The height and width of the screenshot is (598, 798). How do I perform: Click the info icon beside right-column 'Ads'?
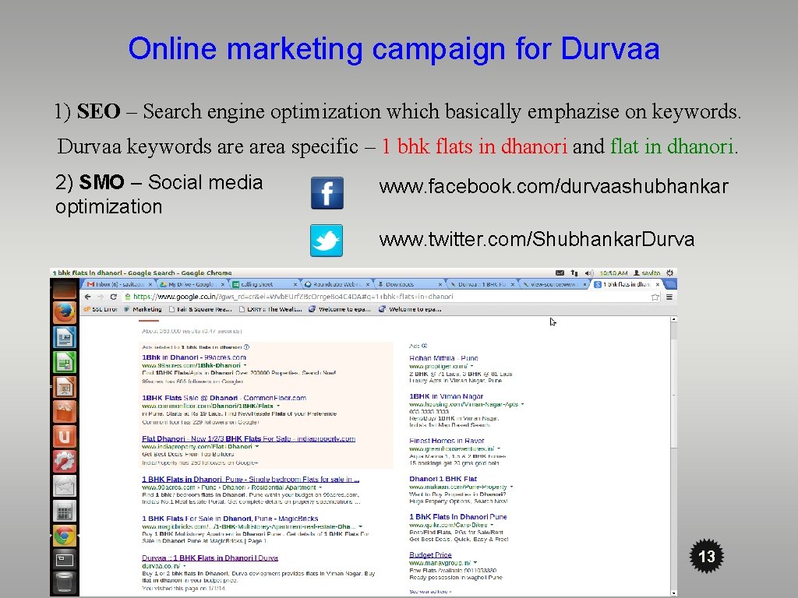click(425, 346)
